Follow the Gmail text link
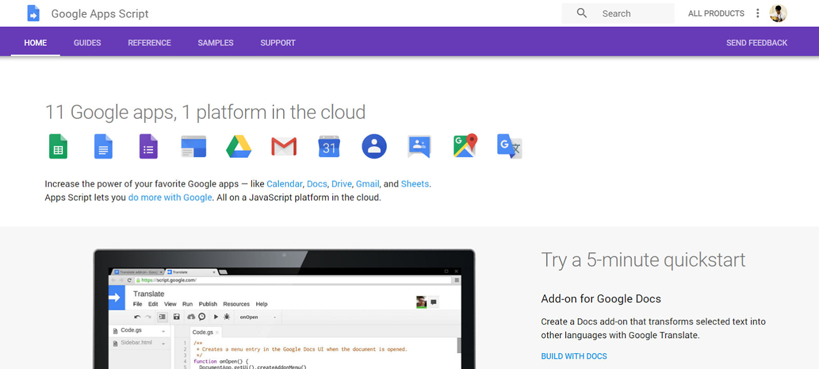This screenshot has height=369, width=819. click(368, 184)
